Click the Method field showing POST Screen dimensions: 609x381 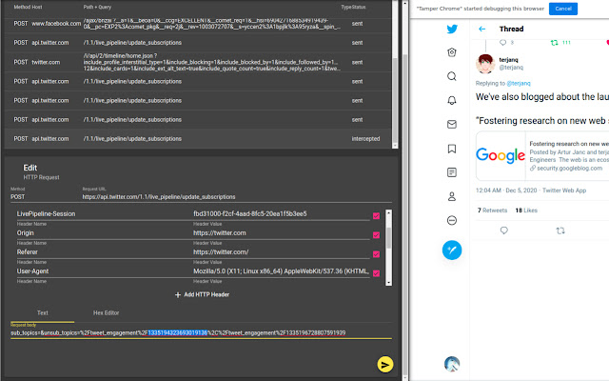[45, 197]
